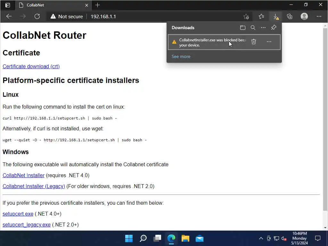Open Mail app from taskbar
Image resolution: width=328 pixels, height=246 pixels.
pyautogui.click(x=200, y=238)
